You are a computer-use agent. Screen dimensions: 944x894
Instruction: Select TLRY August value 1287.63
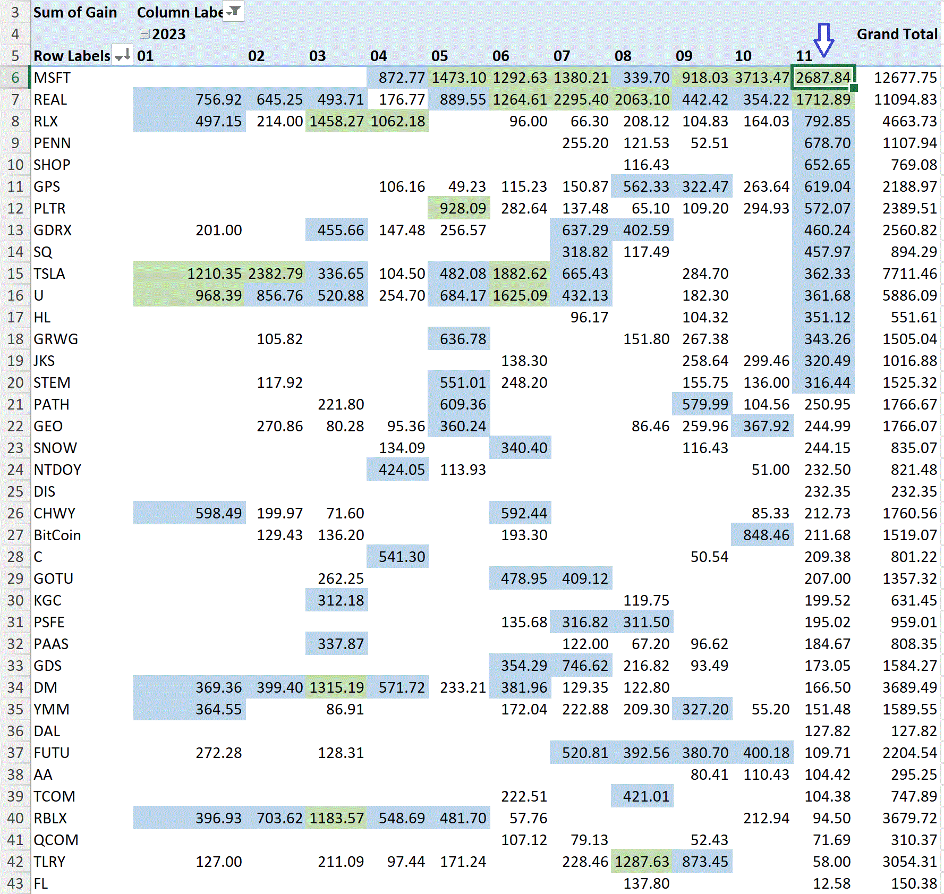click(642, 862)
